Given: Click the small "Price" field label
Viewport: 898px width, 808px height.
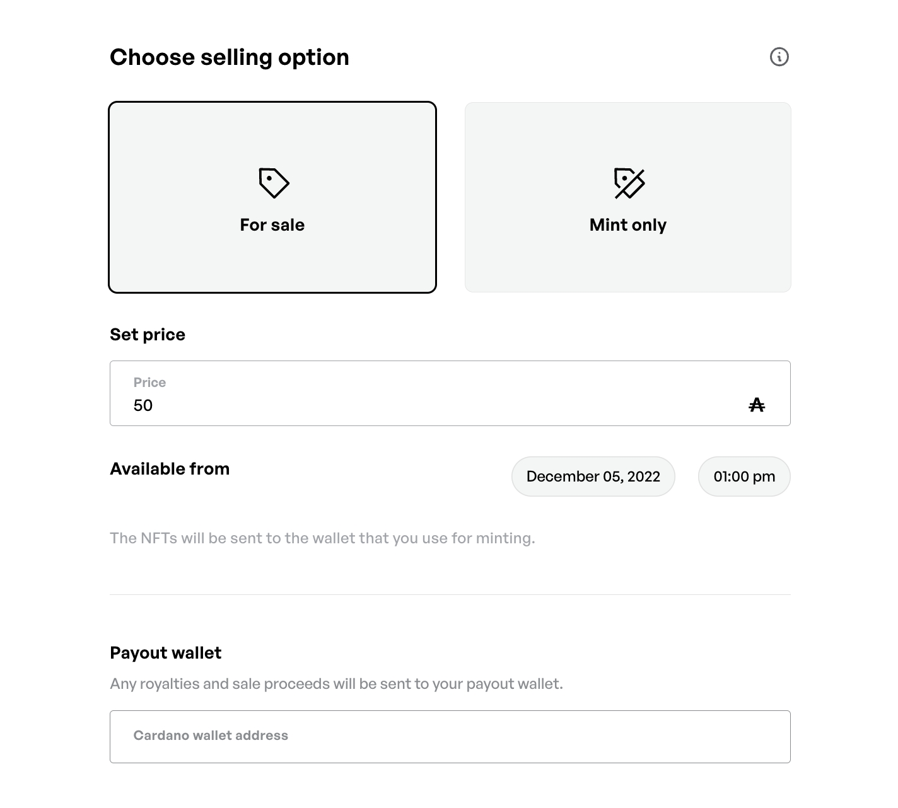Looking at the screenshot, I should pyautogui.click(x=149, y=383).
